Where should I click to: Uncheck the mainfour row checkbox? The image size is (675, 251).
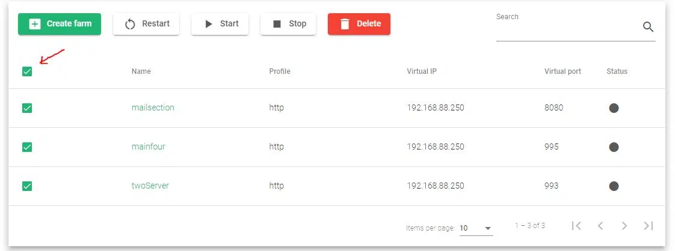pyautogui.click(x=27, y=147)
